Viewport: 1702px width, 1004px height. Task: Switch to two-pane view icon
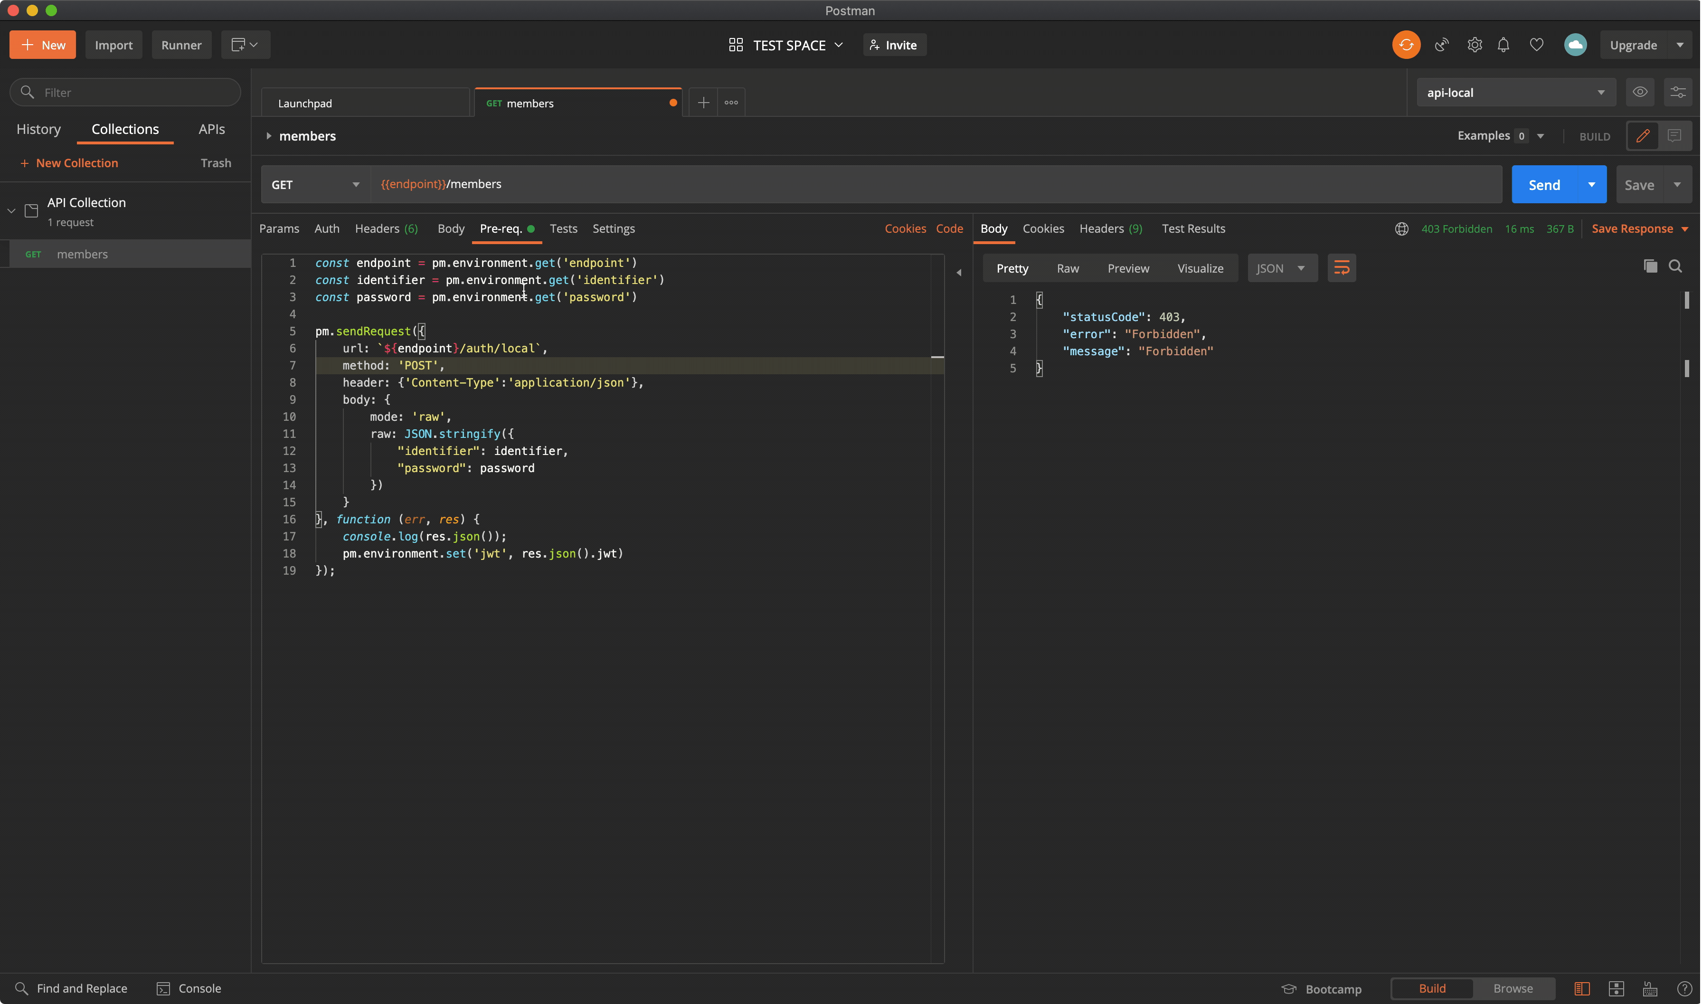tap(1616, 988)
